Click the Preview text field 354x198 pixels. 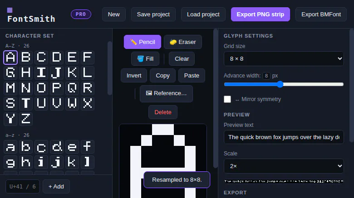pyautogui.click(x=284, y=137)
